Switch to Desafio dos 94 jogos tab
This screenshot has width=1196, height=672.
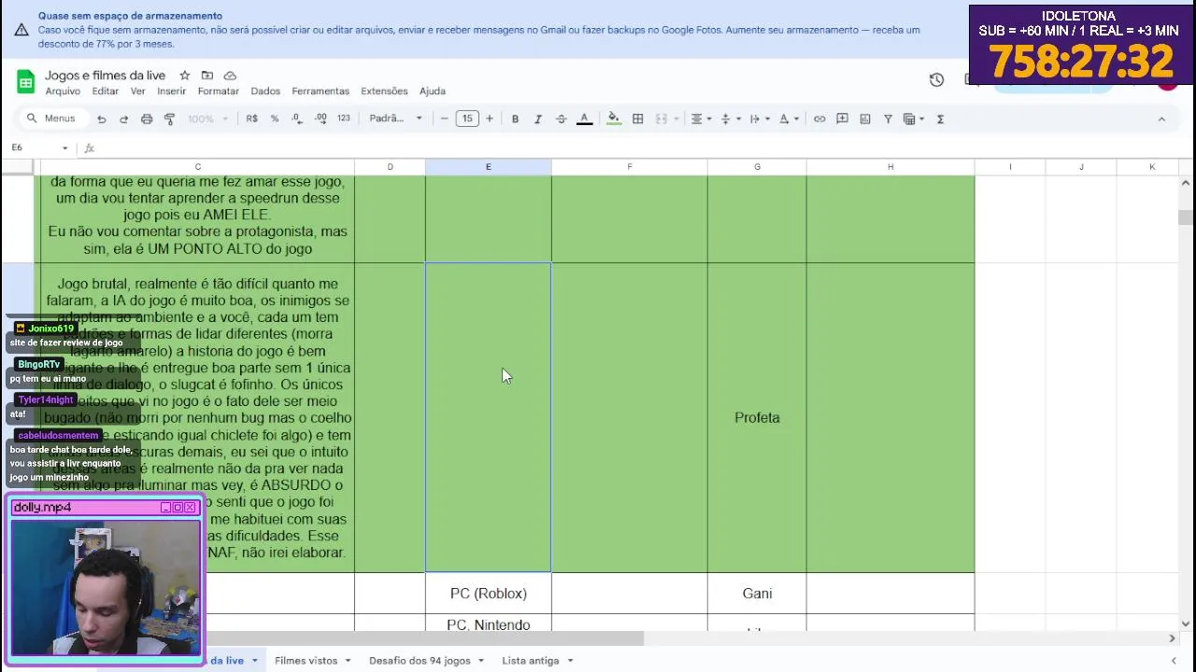click(420, 660)
